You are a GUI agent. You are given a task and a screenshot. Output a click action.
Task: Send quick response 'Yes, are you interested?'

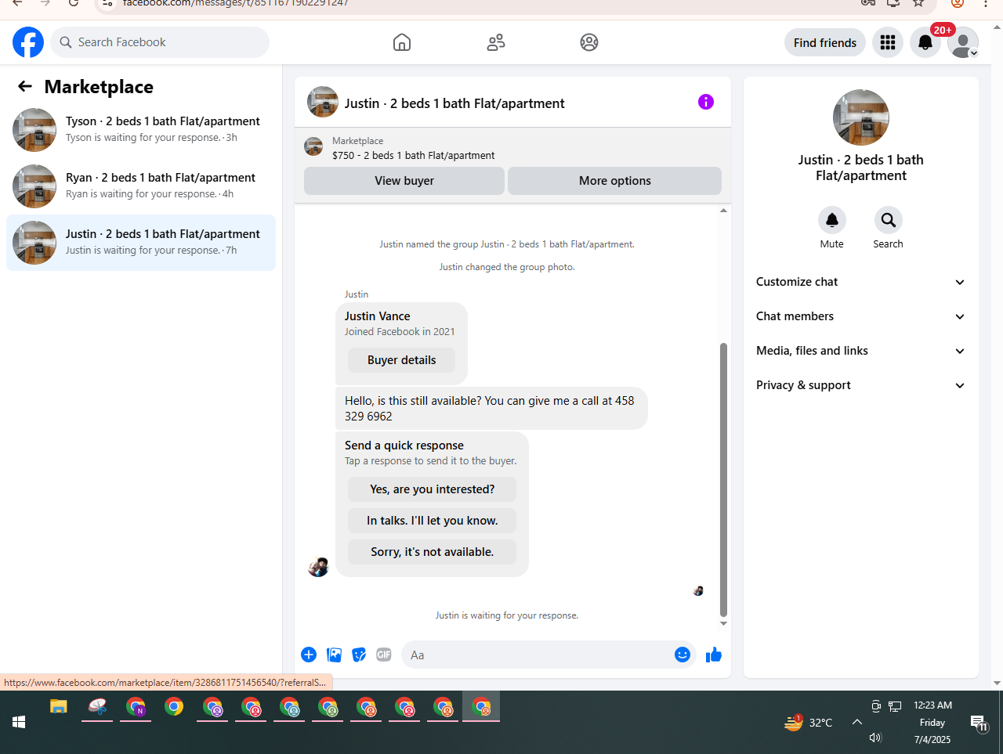click(x=433, y=489)
